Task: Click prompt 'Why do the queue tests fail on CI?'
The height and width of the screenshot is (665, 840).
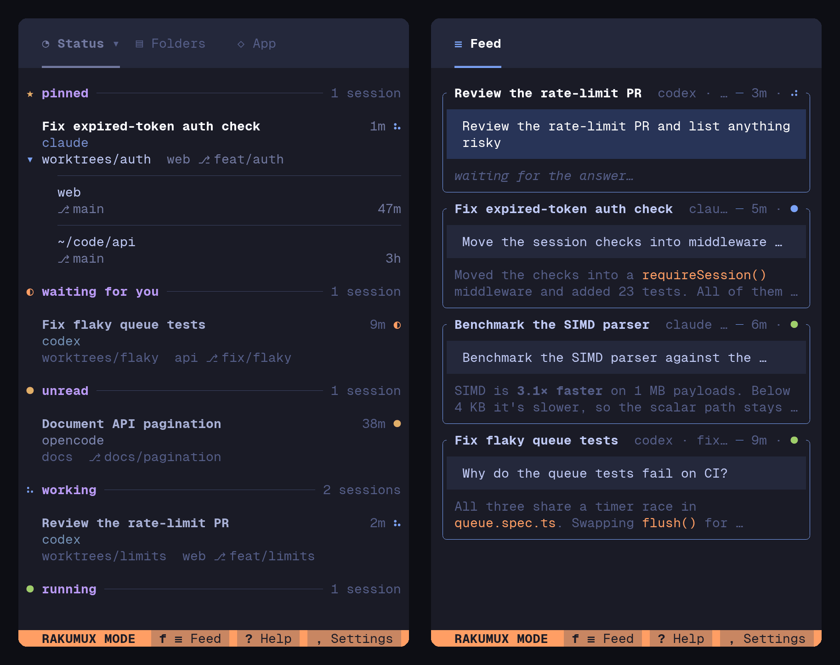Action: click(x=626, y=473)
